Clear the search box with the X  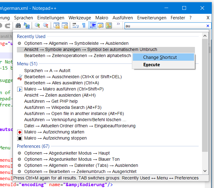(x=208, y=26)
